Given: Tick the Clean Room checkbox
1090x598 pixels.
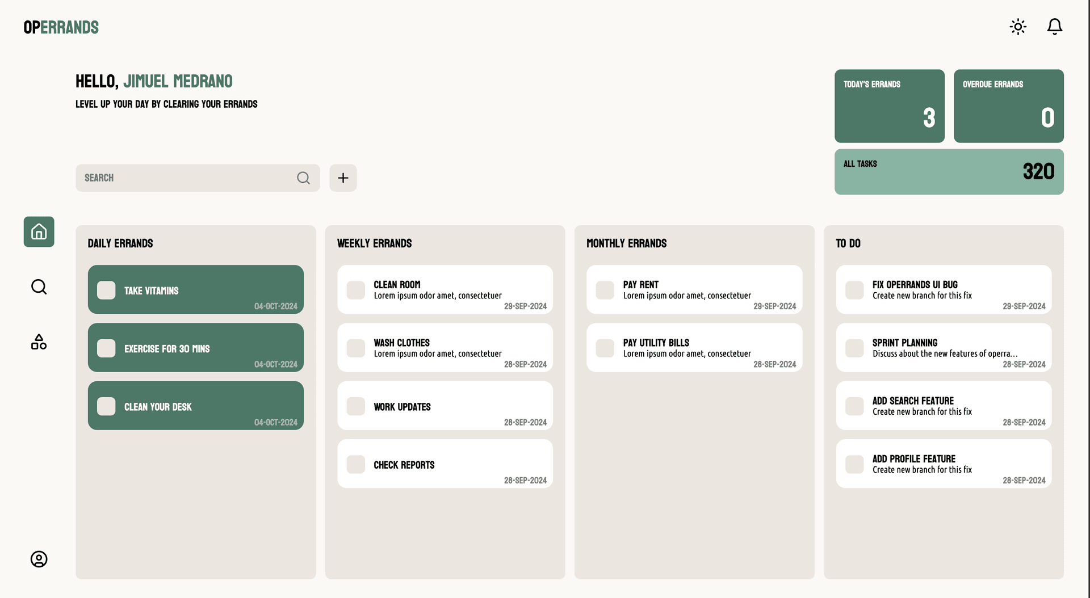Looking at the screenshot, I should pos(356,290).
